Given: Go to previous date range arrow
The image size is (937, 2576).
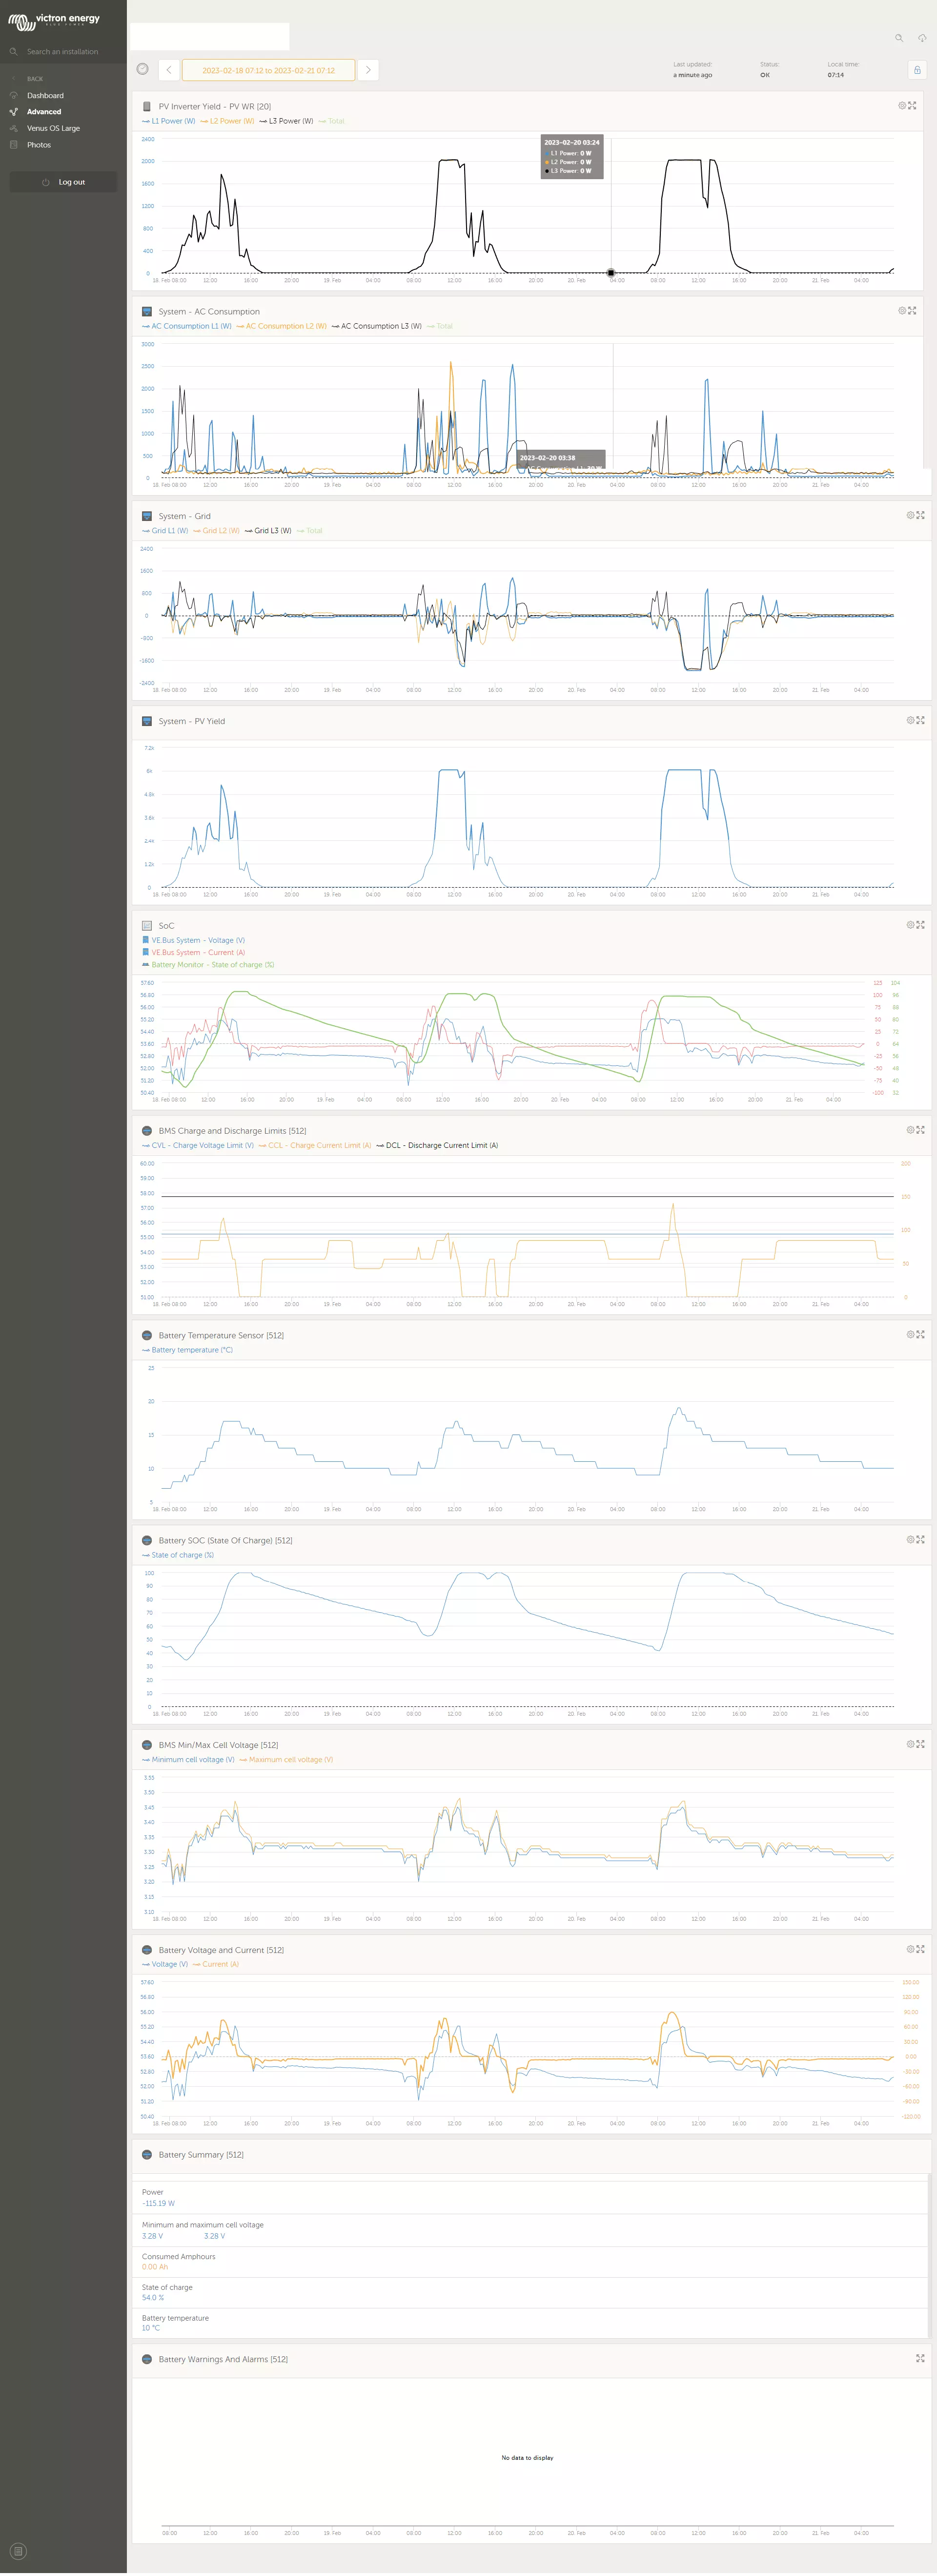Looking at the screenshot, I should [169, 70].
